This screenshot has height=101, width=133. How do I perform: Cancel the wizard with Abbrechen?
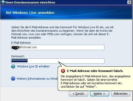(x=121, y=94)
